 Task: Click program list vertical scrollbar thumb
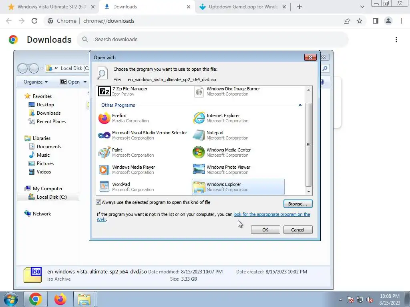(x=309, y=145)
